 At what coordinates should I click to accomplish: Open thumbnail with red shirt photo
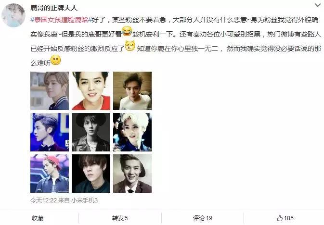click(91, 91)
